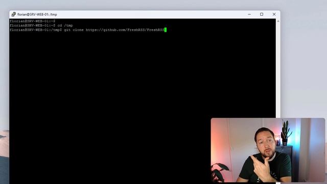
Task: Click the green terminal cursor block
Action: pyautogui.click(x=166, y=30)
